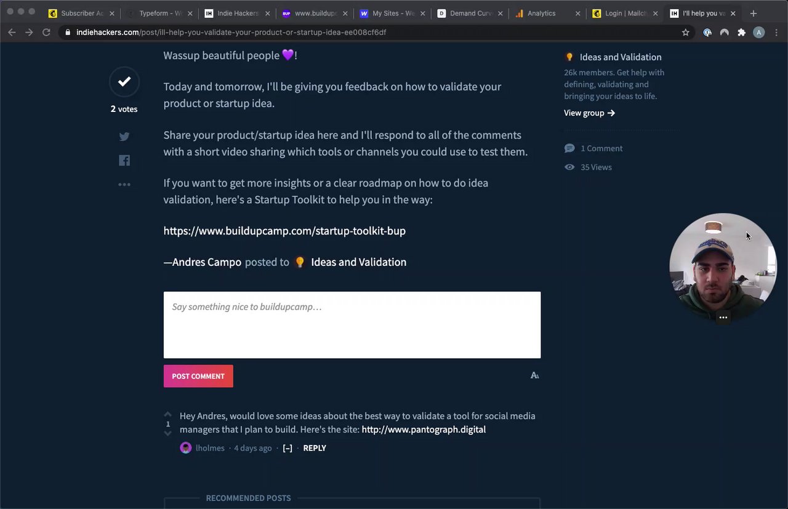The height and width of the screenshot is (509, 788).
Task: Click the Post Comment button
Action: pos(198,376)
